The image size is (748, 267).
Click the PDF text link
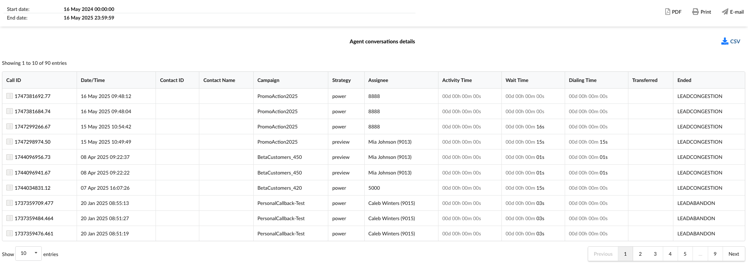tap(676, 12)
